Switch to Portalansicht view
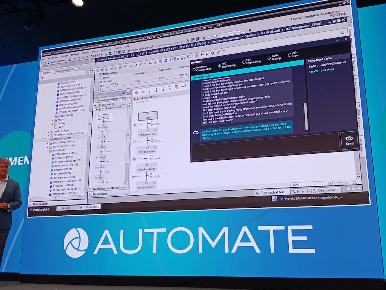The height and width of the screenshot is (290, 386). click(39, 210)
